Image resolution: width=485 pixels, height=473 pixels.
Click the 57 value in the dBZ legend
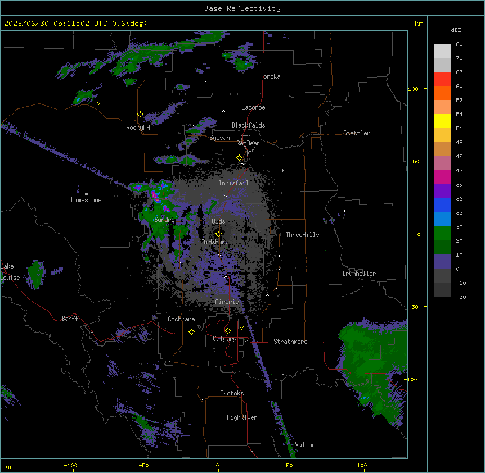(x=459, y=101)
